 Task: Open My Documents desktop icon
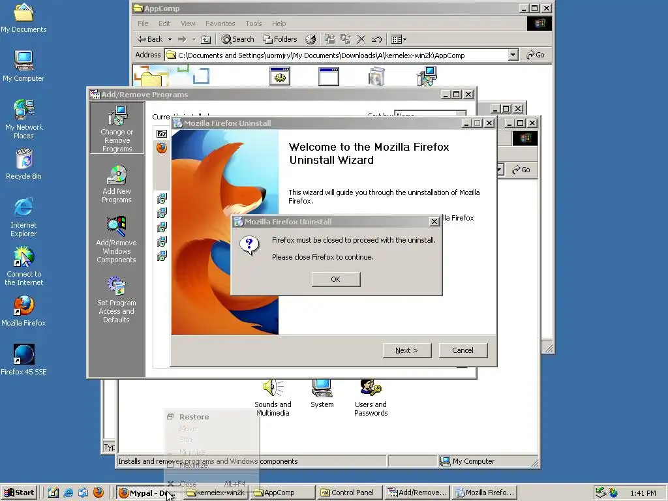pyautogui.click(x=23, y=18)
